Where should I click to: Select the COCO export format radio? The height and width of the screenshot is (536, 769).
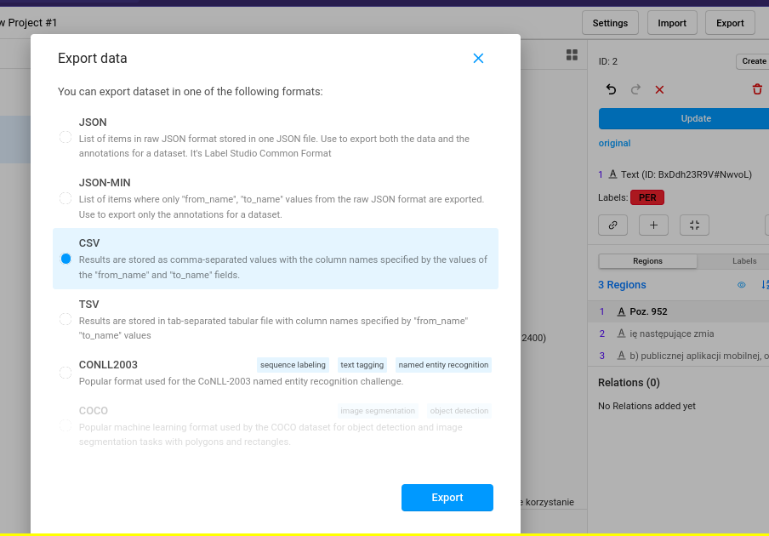click(66, 425)
